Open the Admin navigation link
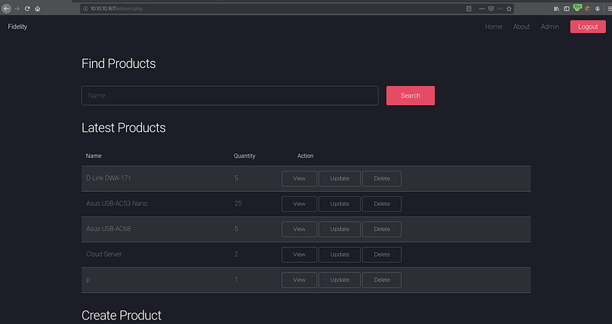Screen dimensions: 612x324 [x=550, y=26]
